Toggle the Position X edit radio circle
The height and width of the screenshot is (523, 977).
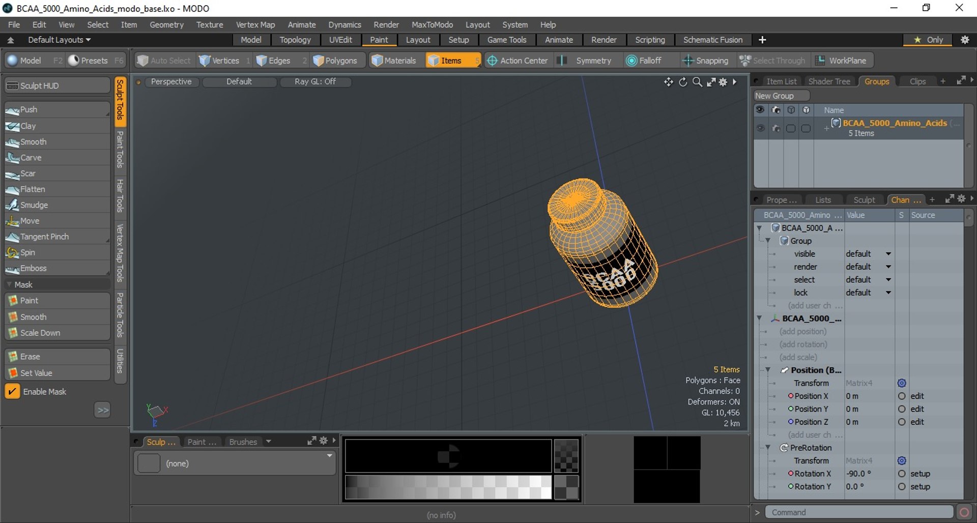tap(902, 396)
